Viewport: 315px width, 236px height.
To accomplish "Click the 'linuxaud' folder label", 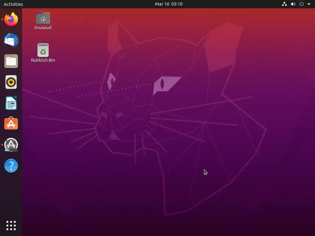I will (x=43, y=27).
